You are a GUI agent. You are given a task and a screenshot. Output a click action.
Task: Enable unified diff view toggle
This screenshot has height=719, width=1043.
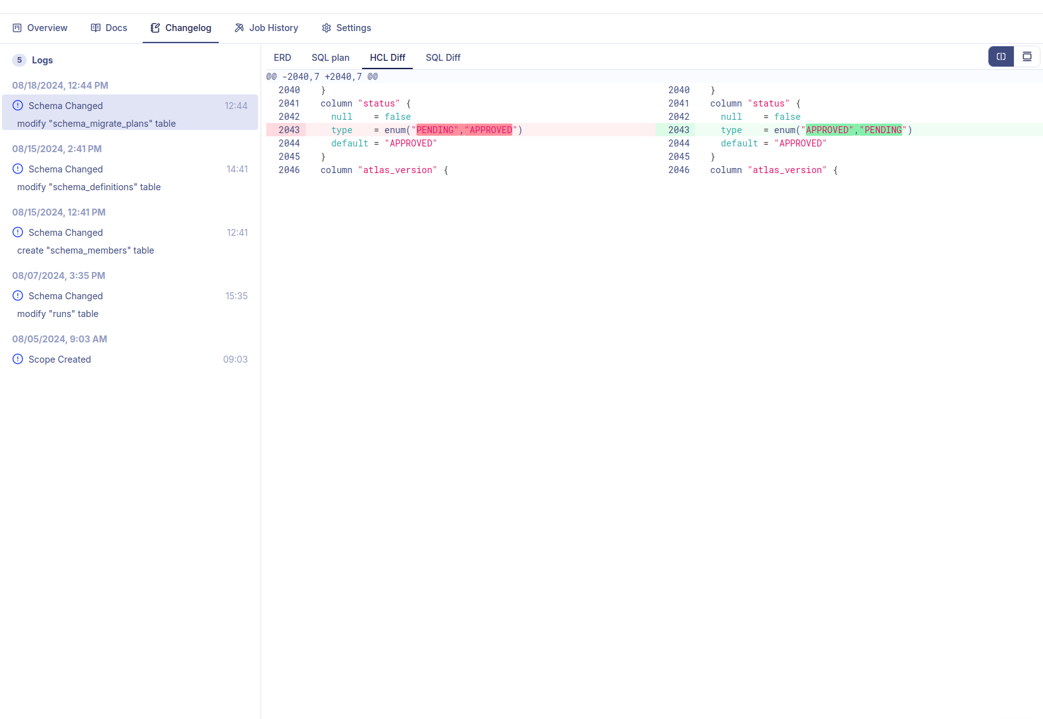[x=1027, y=56]
